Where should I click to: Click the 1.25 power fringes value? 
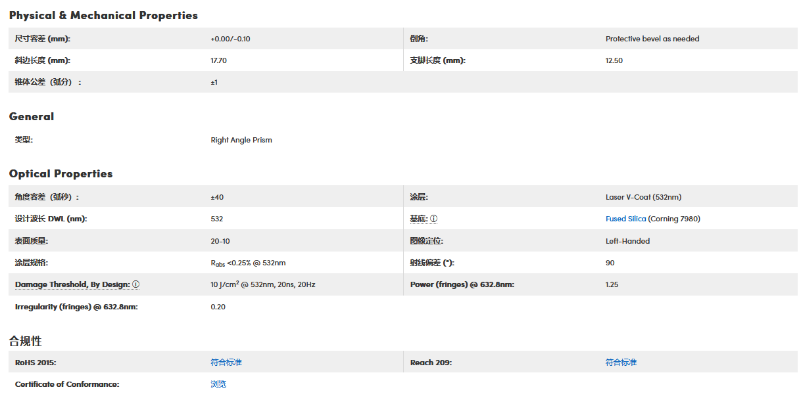coord(612,284)
